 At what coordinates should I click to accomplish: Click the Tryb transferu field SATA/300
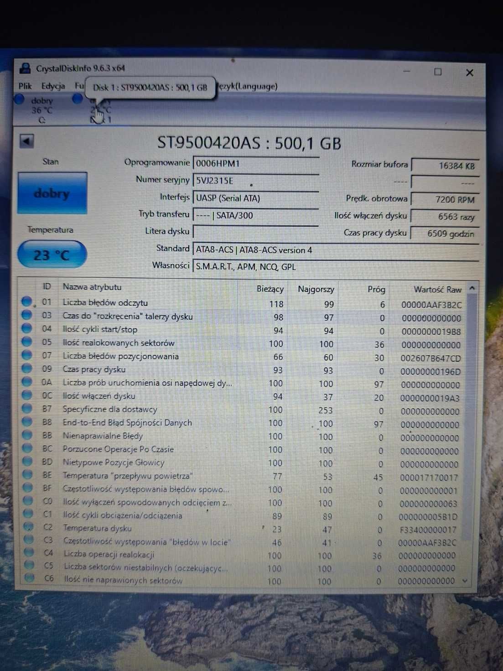pos(256,215)
